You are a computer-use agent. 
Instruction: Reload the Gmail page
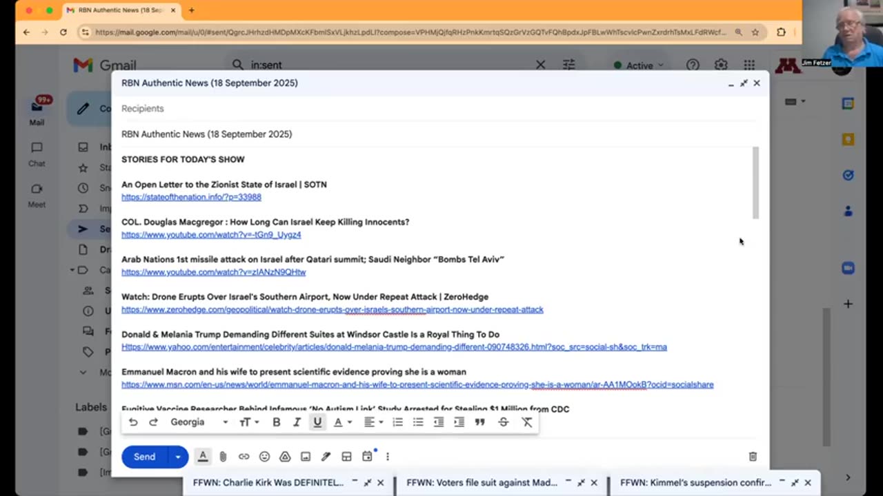pos(63,32)
